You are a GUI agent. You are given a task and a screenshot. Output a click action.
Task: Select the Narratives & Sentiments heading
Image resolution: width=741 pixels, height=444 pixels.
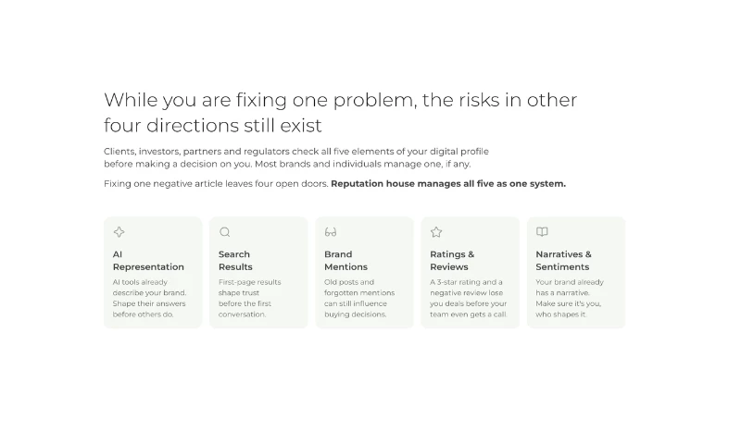point(563,261)
